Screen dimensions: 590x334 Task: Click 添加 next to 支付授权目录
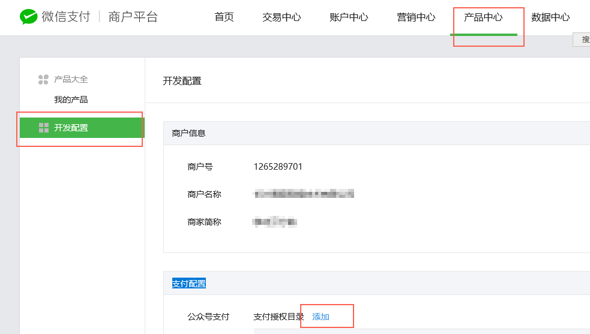[321, 317]
